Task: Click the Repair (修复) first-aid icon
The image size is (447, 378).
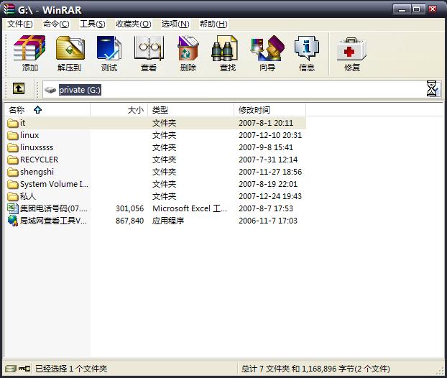Action: coord(351,49)
